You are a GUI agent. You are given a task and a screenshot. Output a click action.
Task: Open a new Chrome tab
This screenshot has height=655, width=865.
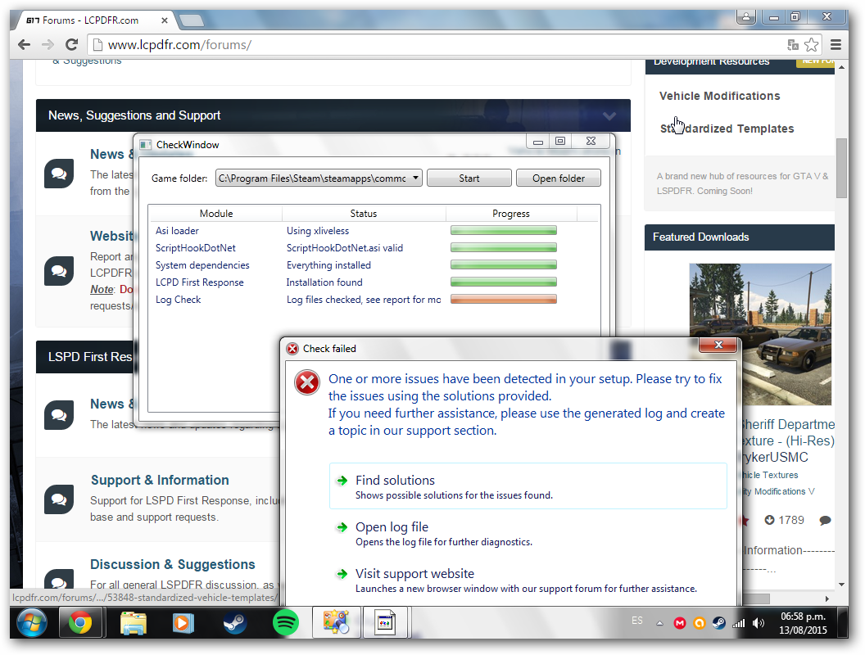(191, 21)
